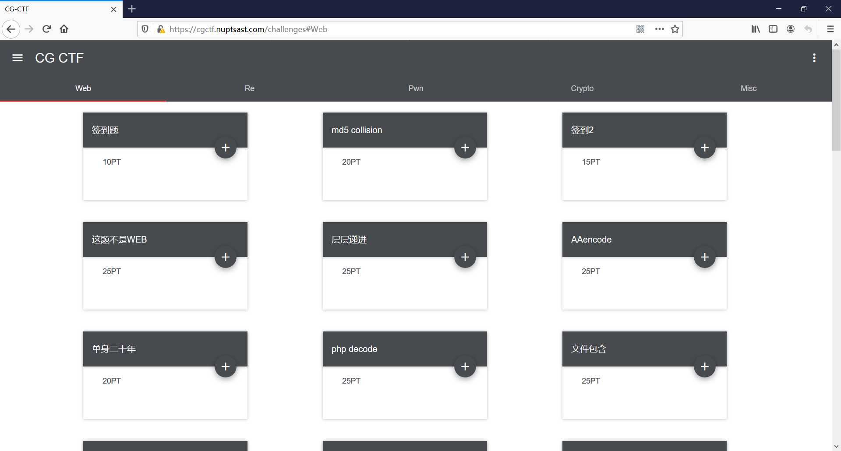Click the AAencode card title
Screen dimensions: 841x451
(591, 240)
